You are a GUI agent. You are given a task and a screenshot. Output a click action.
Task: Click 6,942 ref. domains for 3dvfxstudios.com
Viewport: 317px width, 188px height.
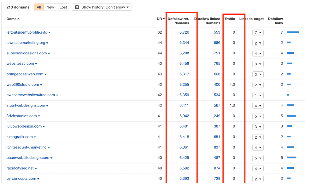point(184,116)
